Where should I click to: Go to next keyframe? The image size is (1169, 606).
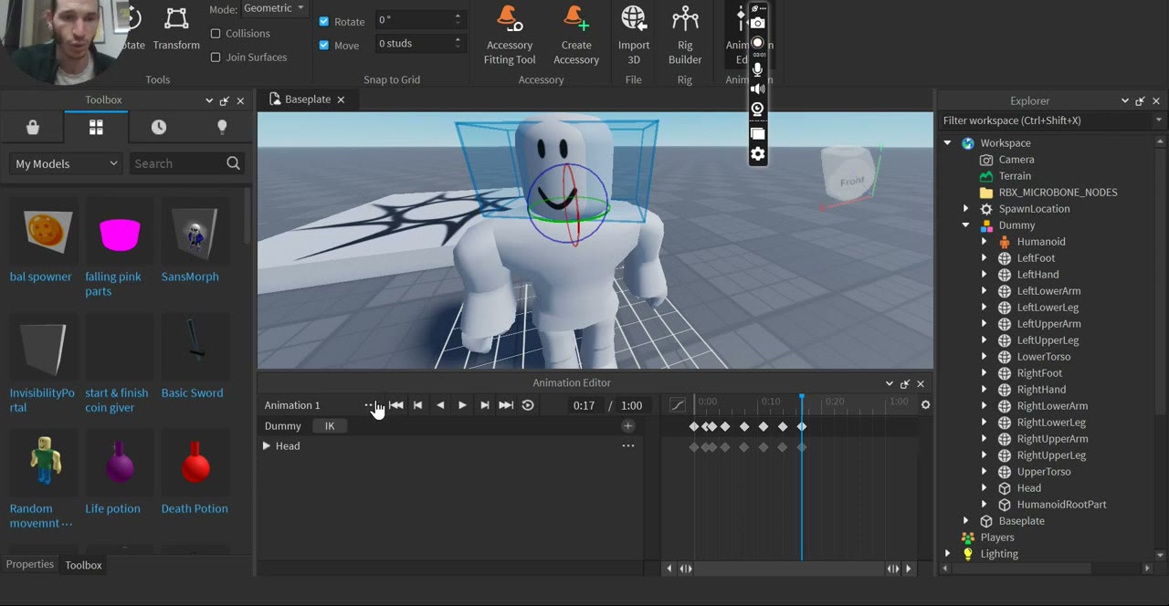[x=484, y=405]
